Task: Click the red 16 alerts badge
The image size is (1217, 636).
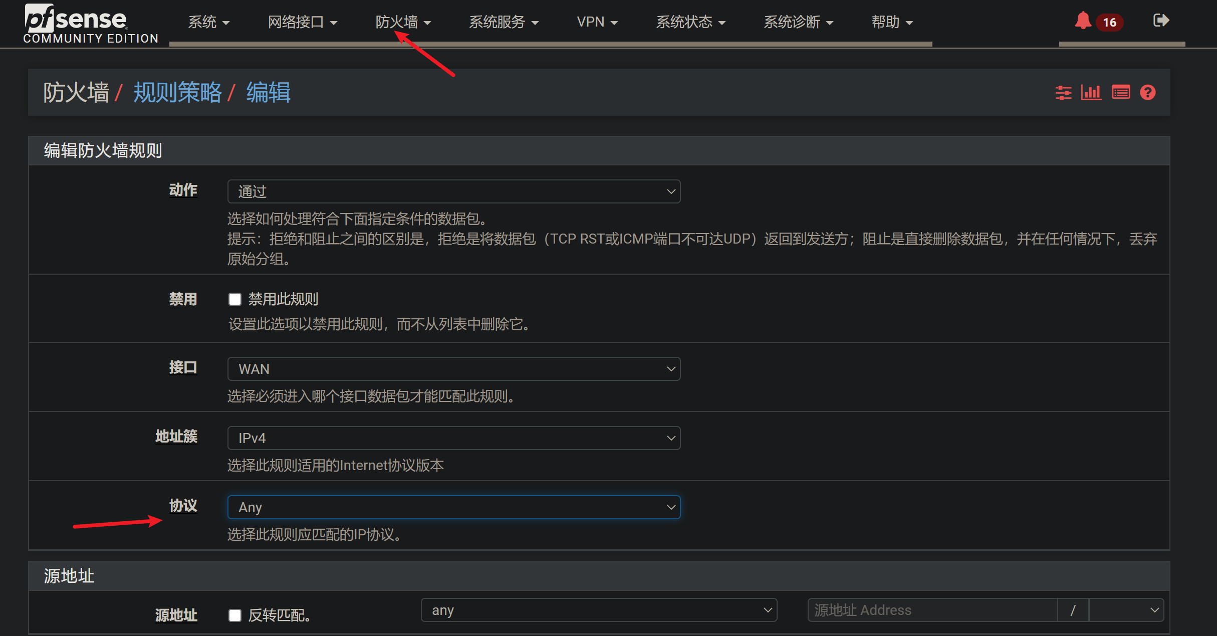Action: 1109,23
